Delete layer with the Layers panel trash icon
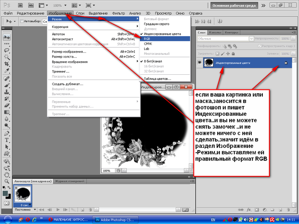Image resolution: width=299 pixels, height=224 pixels. [x=288, y=210]
